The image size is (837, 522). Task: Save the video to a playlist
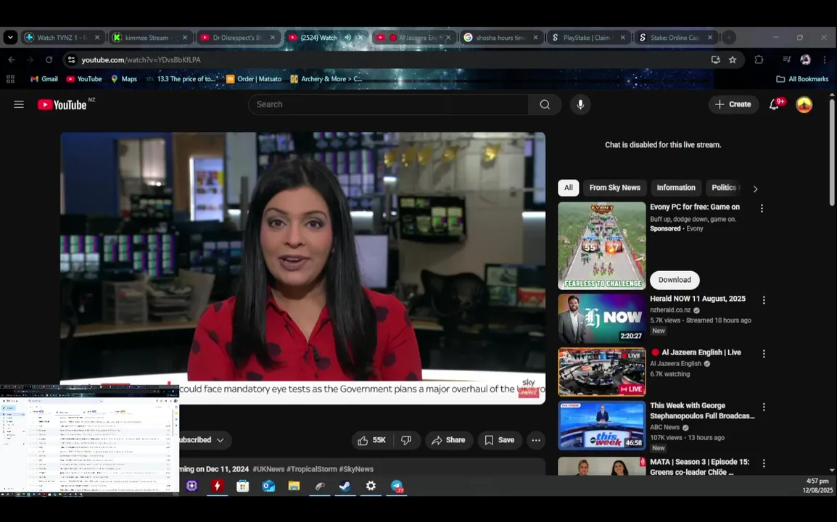click(x=500, y=440)
